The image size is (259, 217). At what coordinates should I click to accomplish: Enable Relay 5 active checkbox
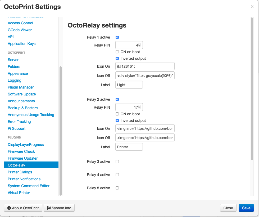click(117, 188)
